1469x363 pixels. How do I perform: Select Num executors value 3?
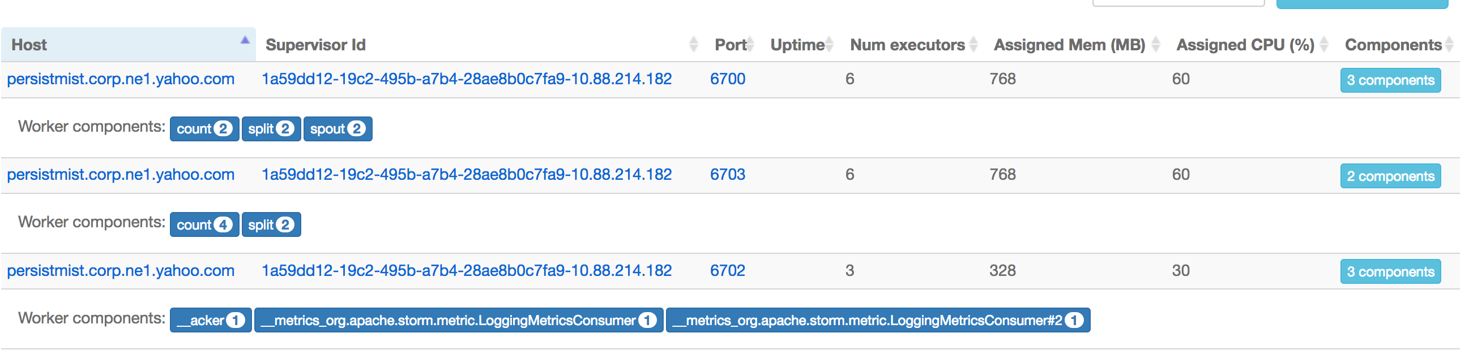pos(849,271)
